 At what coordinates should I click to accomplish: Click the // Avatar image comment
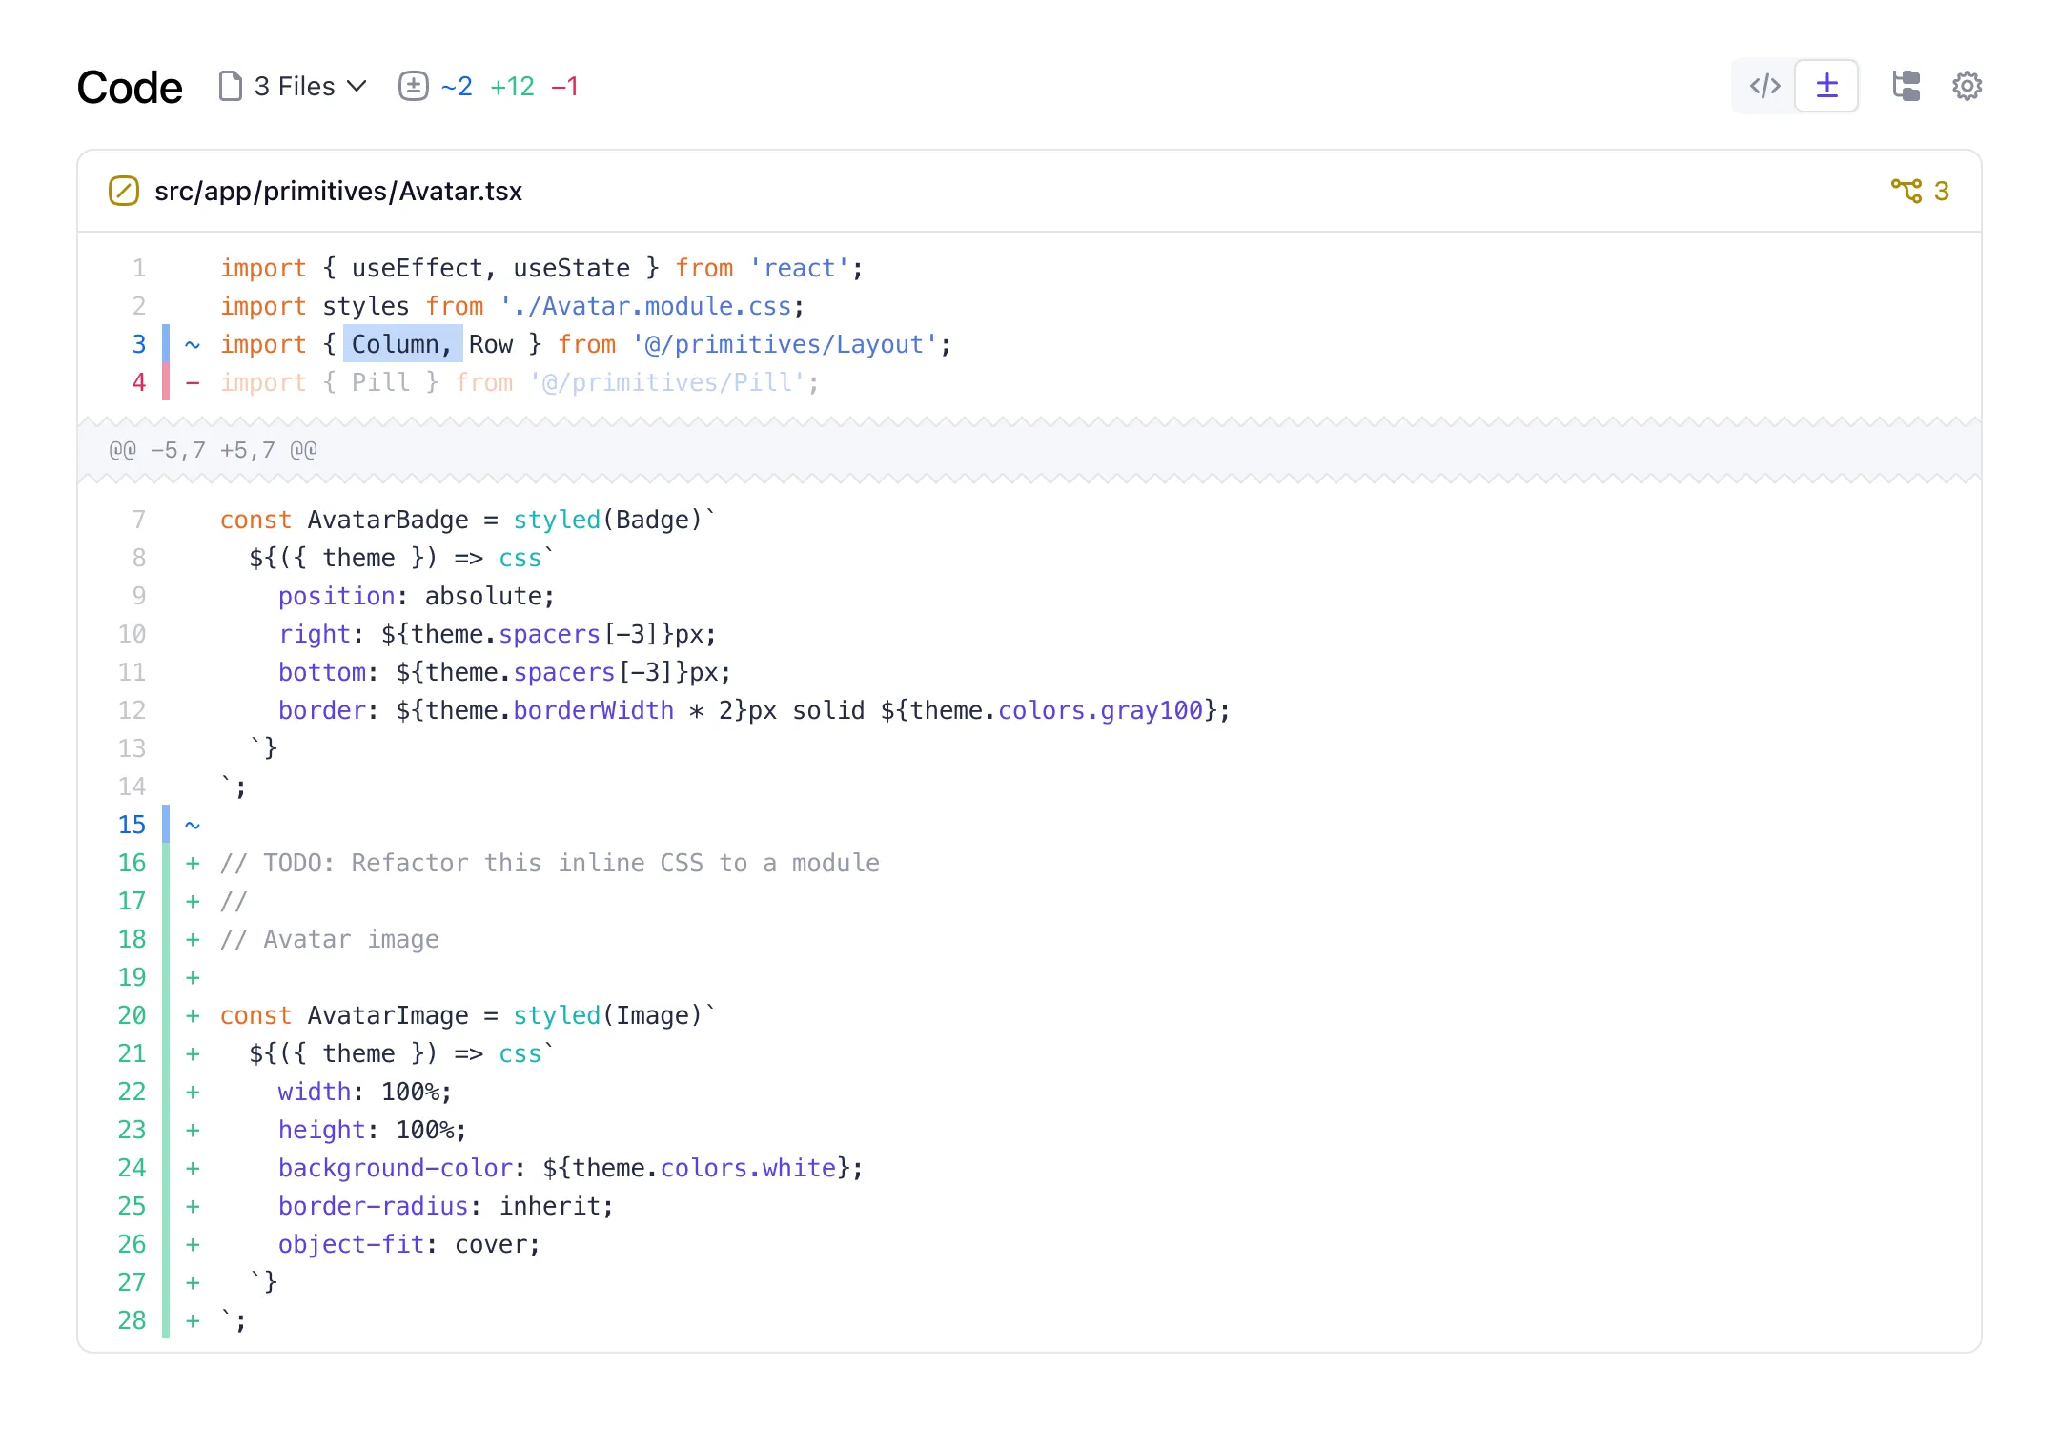330,939
